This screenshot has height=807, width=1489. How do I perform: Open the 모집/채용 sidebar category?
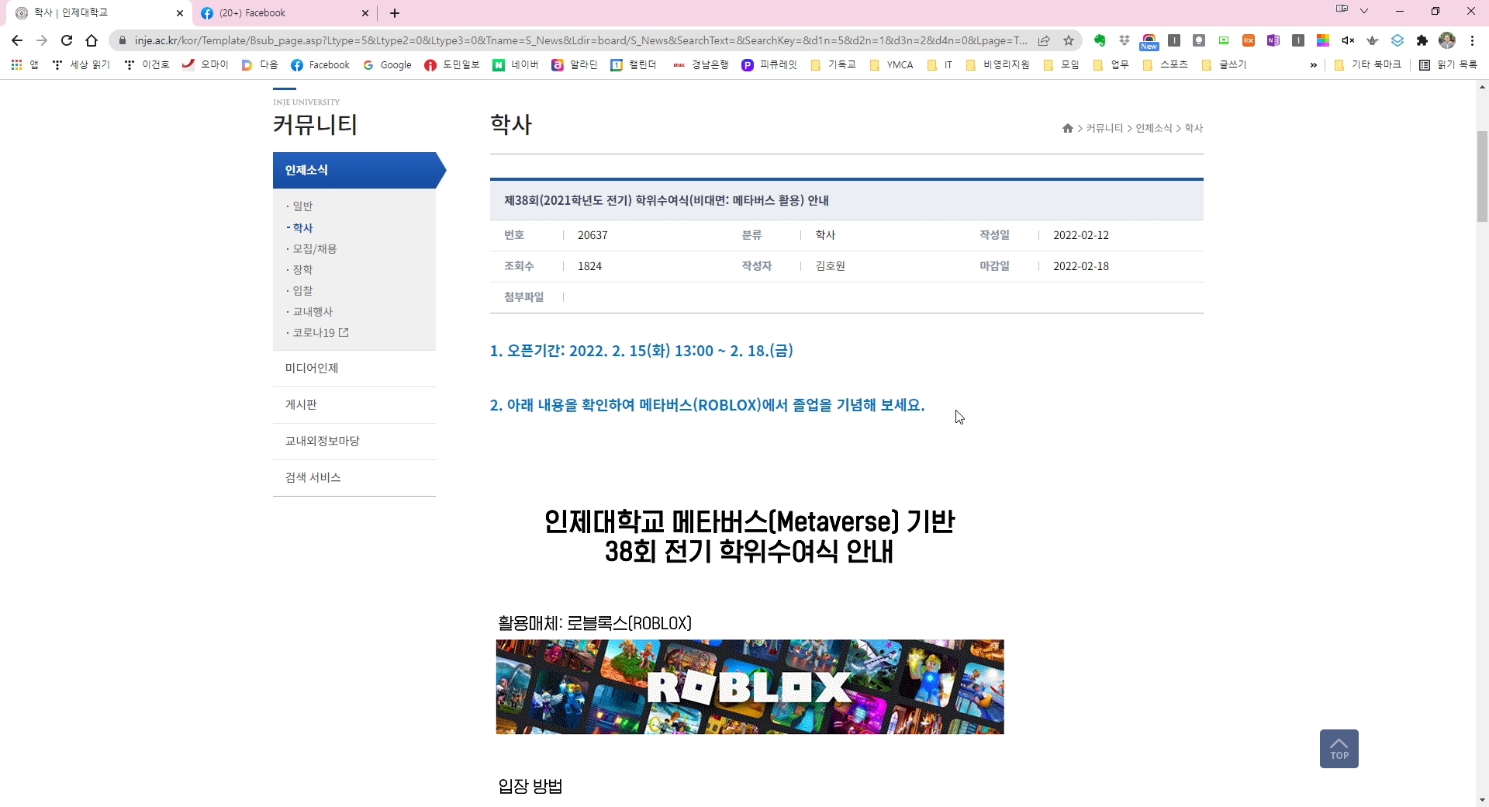click(314, 249)
